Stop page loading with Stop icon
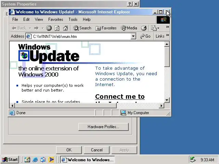219x164 pixels. (49, 28)
